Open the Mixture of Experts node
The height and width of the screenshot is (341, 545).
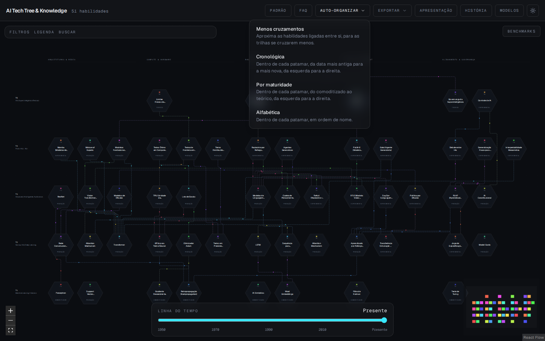pos(90,149)
